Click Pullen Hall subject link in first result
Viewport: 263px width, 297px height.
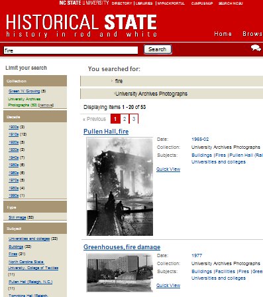coord(246,155)
